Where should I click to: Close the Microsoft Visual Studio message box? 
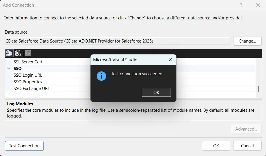click(x=170, y=60)
